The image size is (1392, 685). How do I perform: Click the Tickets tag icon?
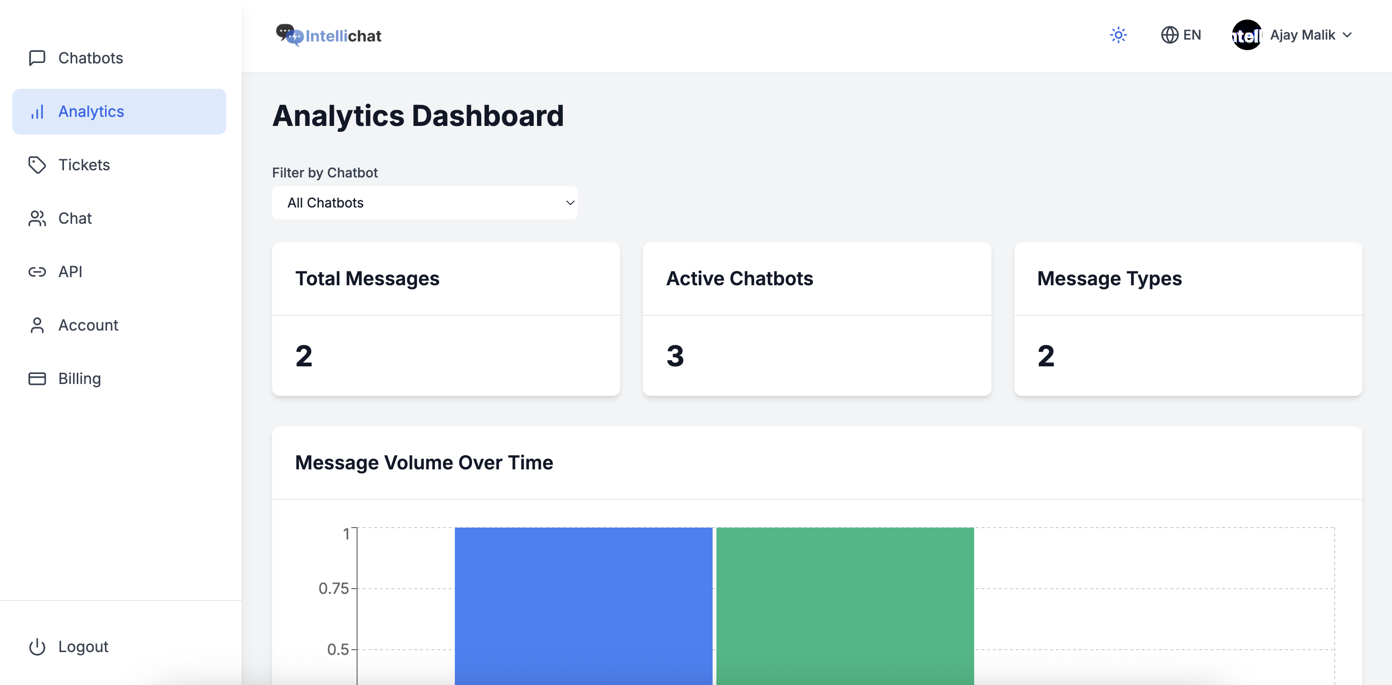[37, 165]
